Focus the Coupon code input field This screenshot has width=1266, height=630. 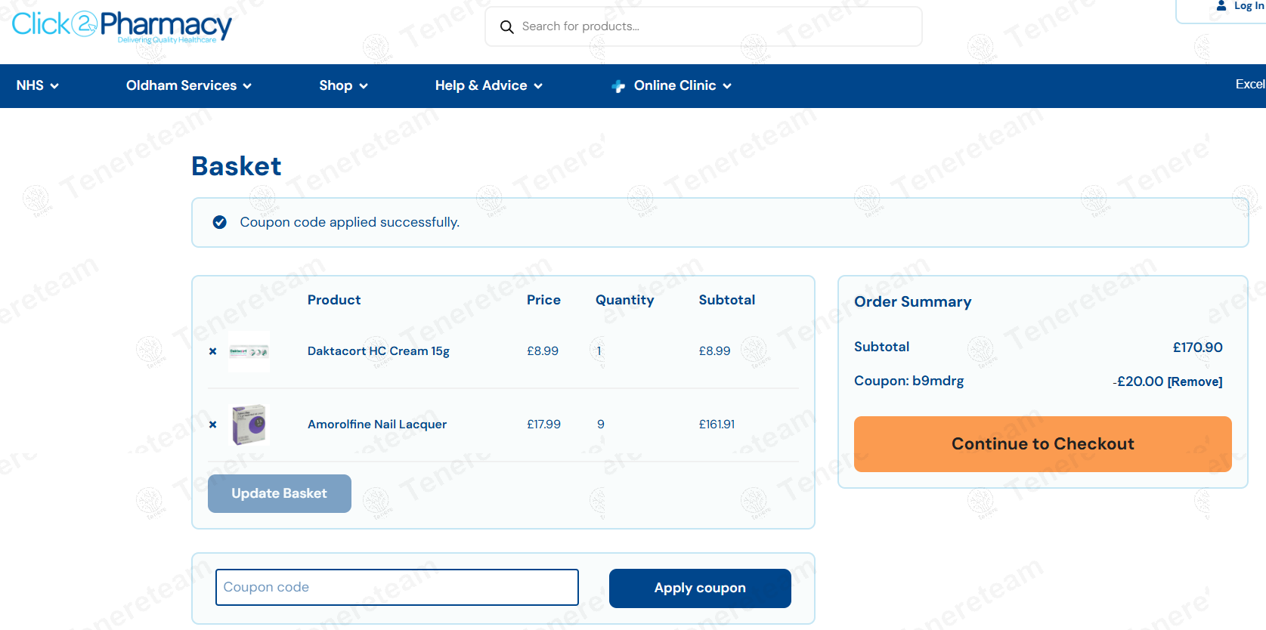(x=397, y=587)
